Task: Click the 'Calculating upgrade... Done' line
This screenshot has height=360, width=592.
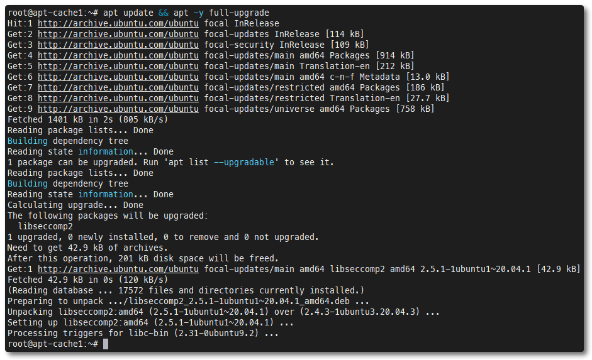Action: tap(75, 205)
